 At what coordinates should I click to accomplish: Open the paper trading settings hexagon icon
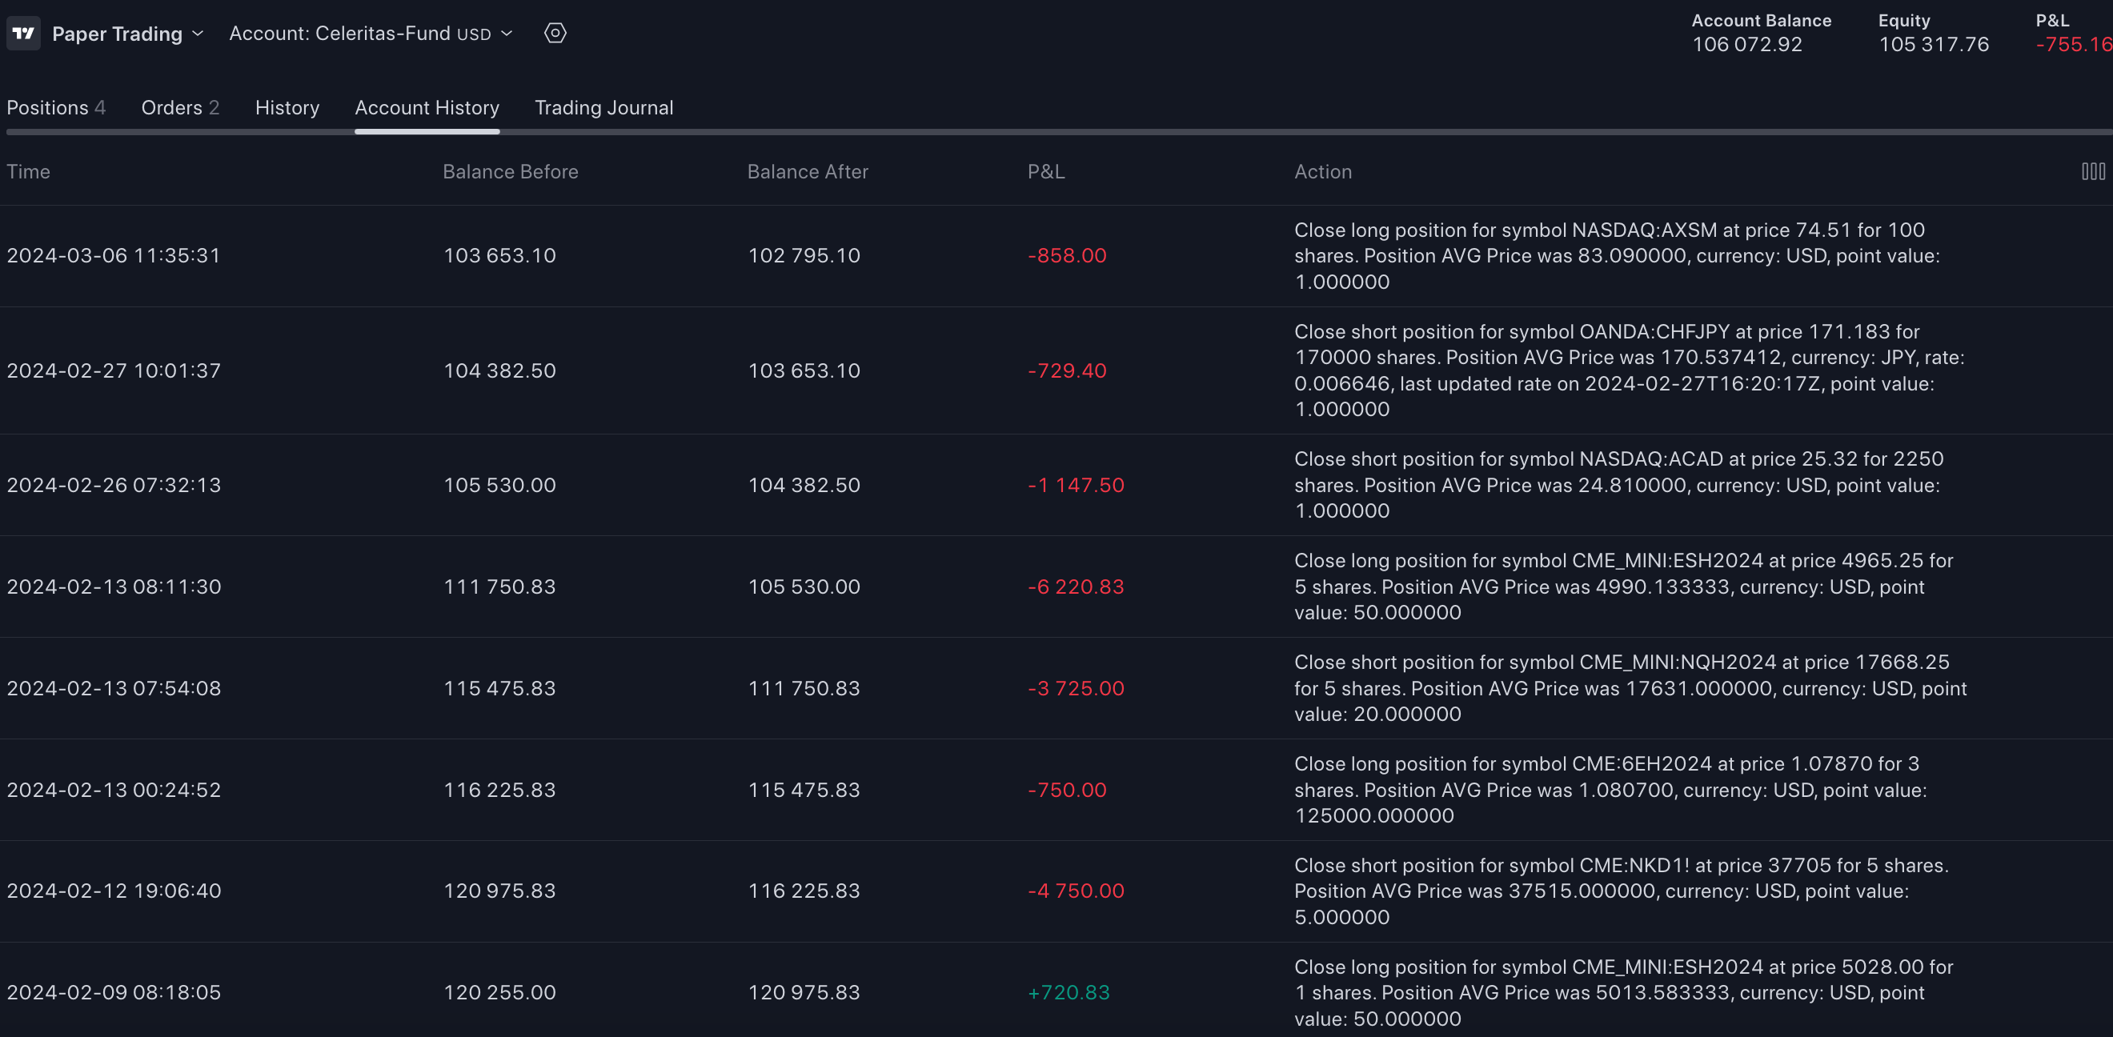pos(555,34)
